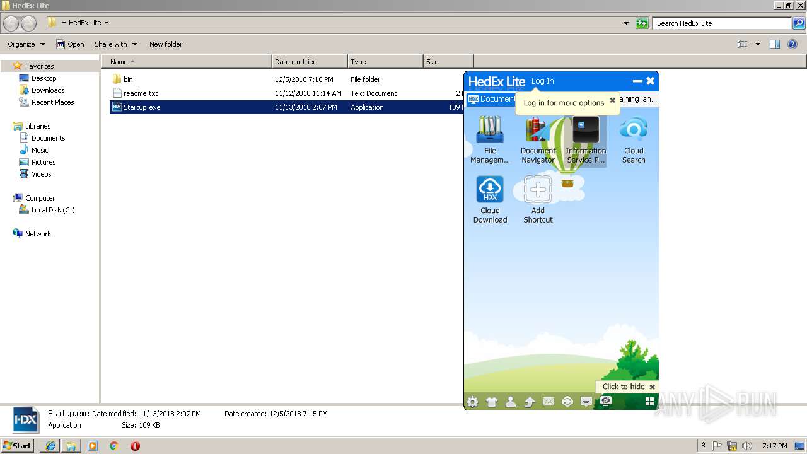Click the forward navigation button

coord(28,23)
